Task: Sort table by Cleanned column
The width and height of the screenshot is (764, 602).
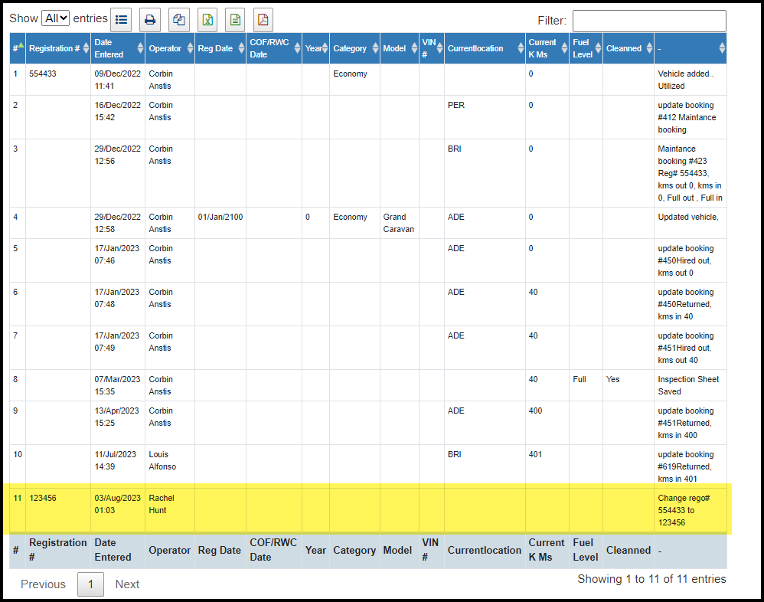Action: point(628,48)
